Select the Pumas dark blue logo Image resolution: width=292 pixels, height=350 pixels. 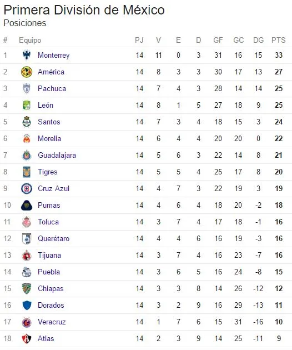27,206
